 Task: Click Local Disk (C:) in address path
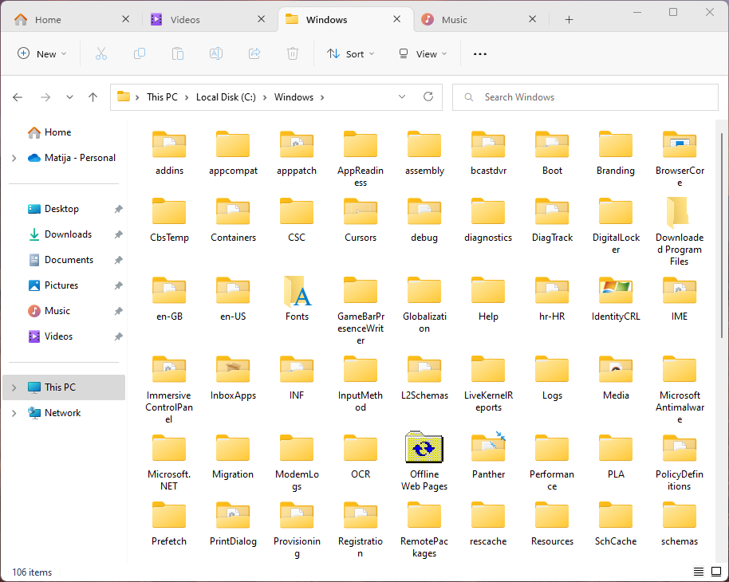[x=226, y=97]
